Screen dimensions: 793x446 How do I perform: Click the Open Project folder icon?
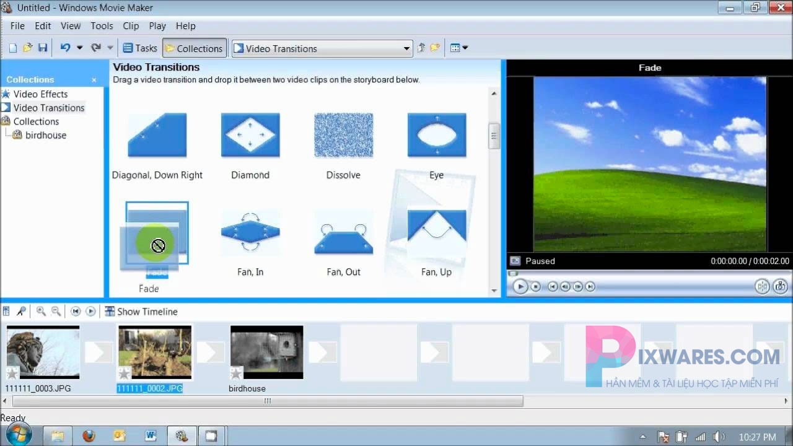[x=27, y=48]
